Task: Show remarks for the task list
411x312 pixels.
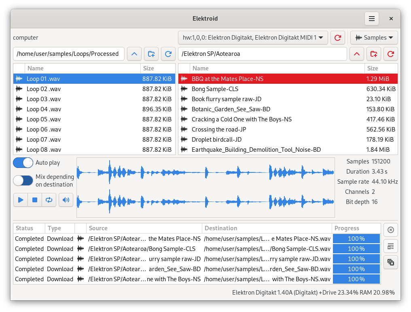Action: pyautogui.click(x=390, y=246)
